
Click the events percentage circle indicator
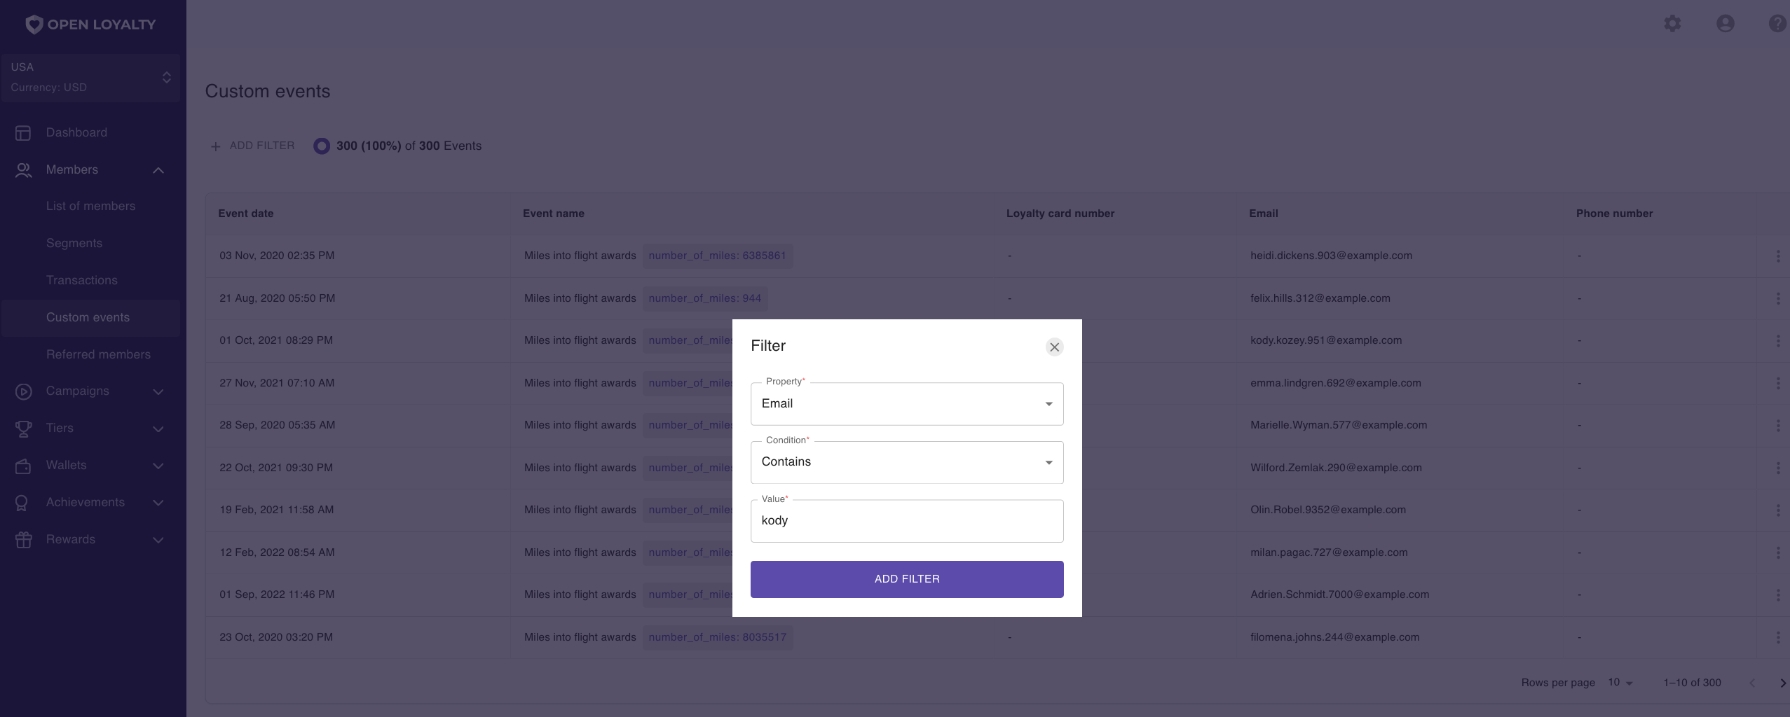point(322,146)
